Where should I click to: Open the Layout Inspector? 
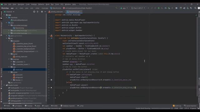pyautogui.click(x=190, y=106)
